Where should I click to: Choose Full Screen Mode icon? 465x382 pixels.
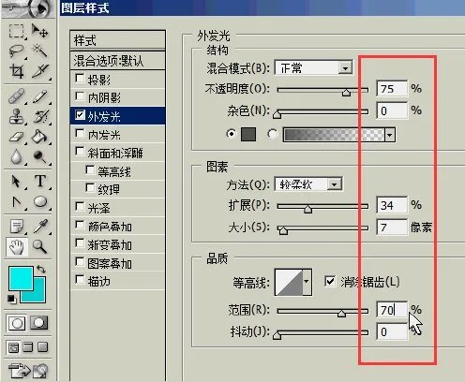[42, 346]
